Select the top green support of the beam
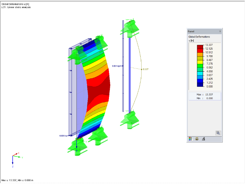245x184 pixels. click(x=130, y=28)
